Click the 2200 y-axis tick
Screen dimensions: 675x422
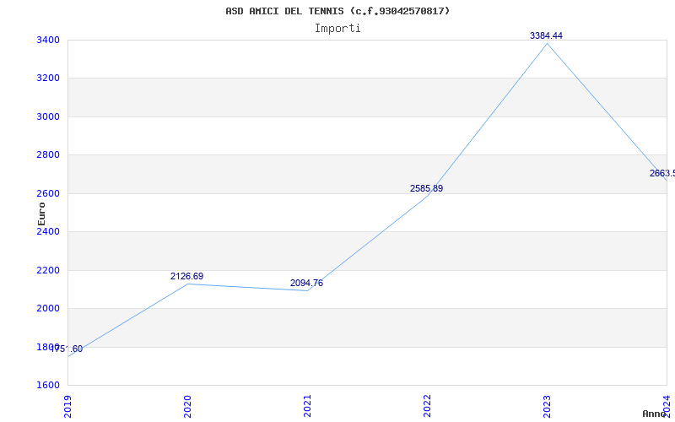click(48, 270)
